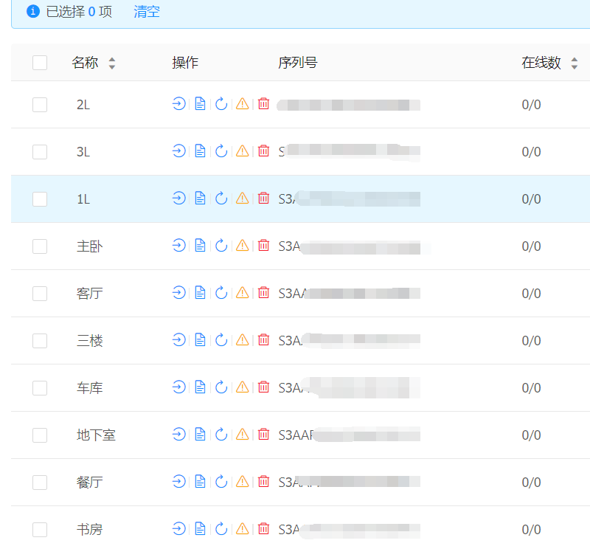Select the 书房 row checkbox
This screenshot has height=546, width=590.
click(40, 530)
